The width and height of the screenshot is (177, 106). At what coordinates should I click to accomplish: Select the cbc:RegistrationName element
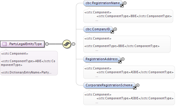[103, 3]
